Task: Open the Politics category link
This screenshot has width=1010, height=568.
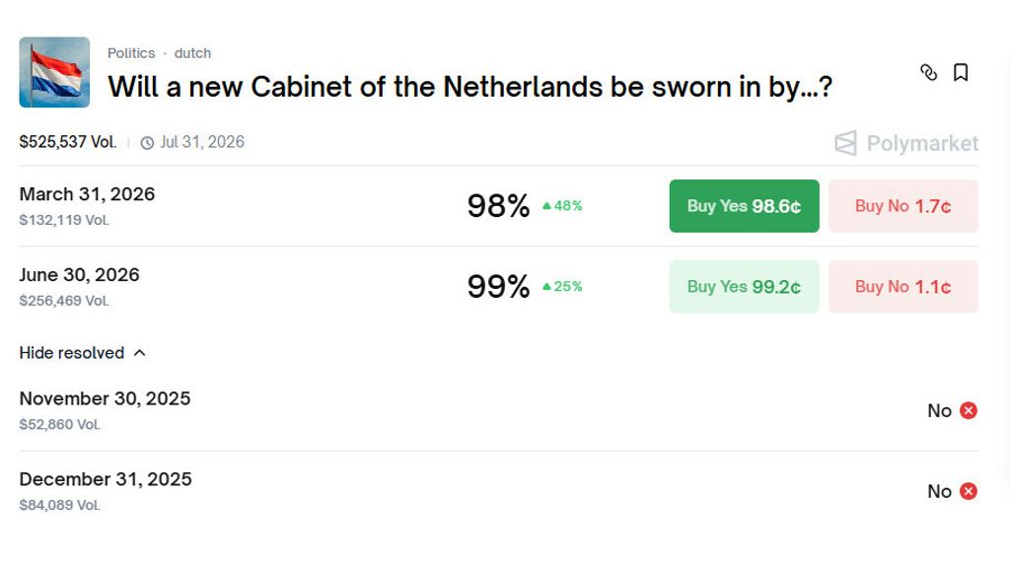Action: pyautogui.click(x=131, y=53)
